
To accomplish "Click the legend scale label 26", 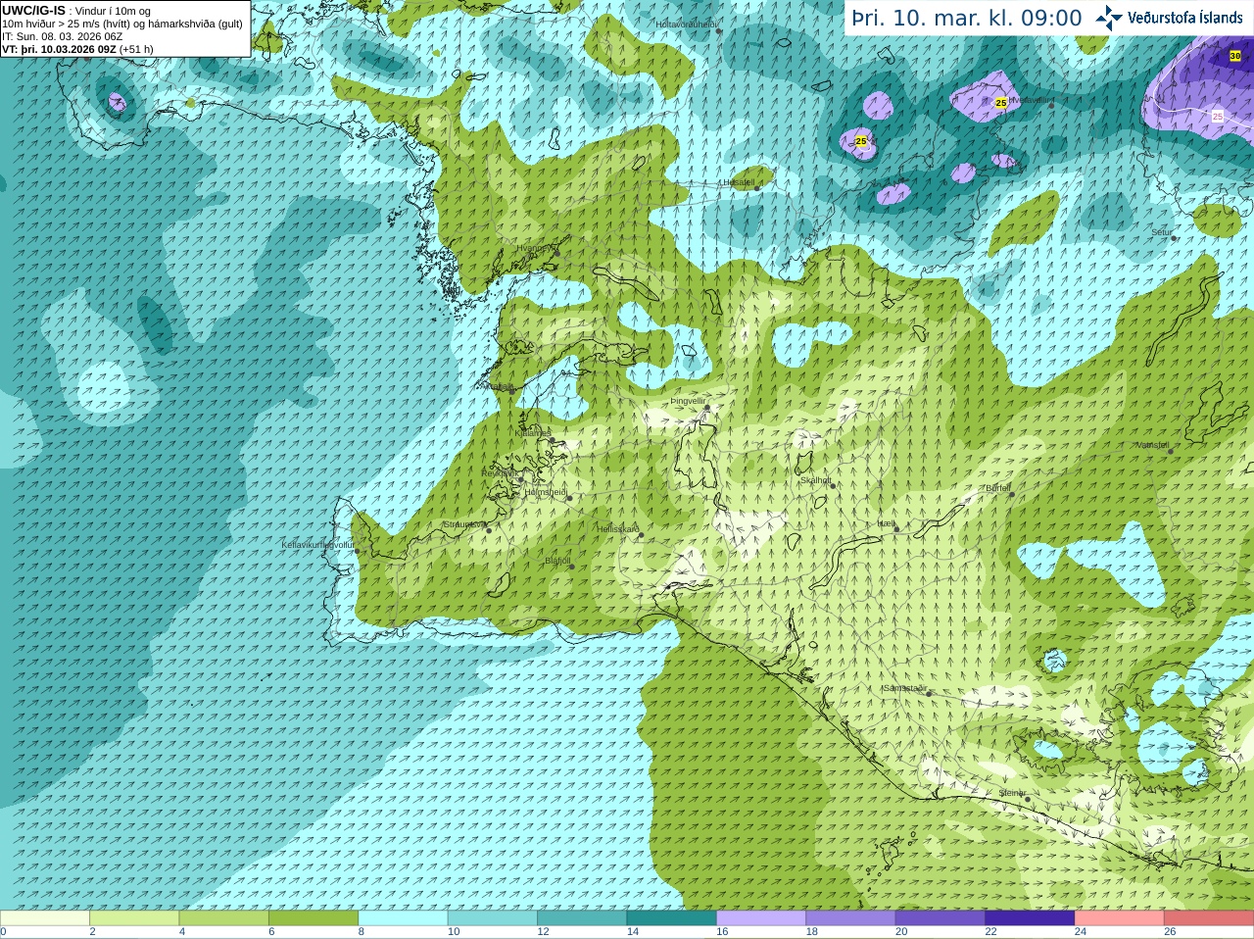I will (x=1170, y=932).
